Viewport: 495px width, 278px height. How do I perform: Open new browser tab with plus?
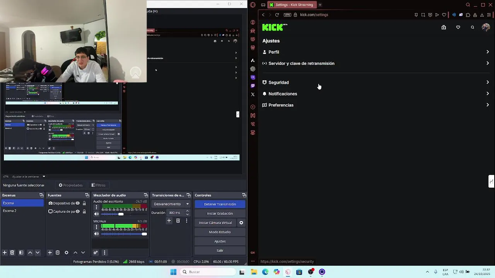[x=320, y=5]
